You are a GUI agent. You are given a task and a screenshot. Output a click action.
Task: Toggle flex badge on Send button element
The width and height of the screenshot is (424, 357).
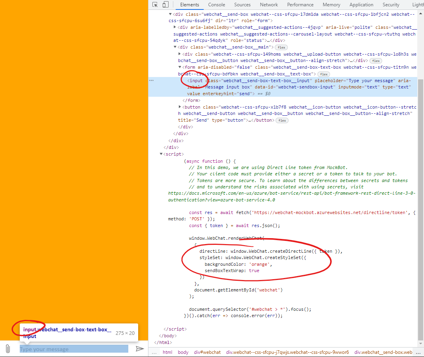(x=282, y=120)
